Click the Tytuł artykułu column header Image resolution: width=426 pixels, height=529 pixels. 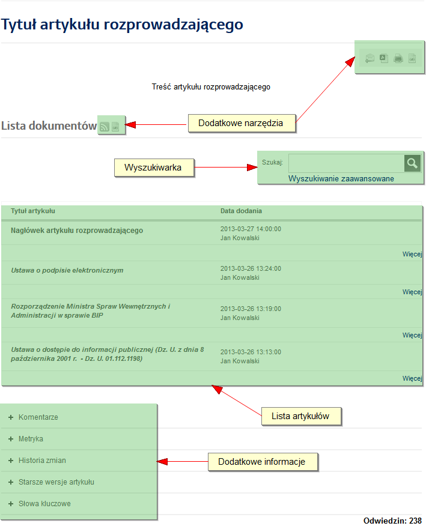pyautogui.click(x=32, y=211)
